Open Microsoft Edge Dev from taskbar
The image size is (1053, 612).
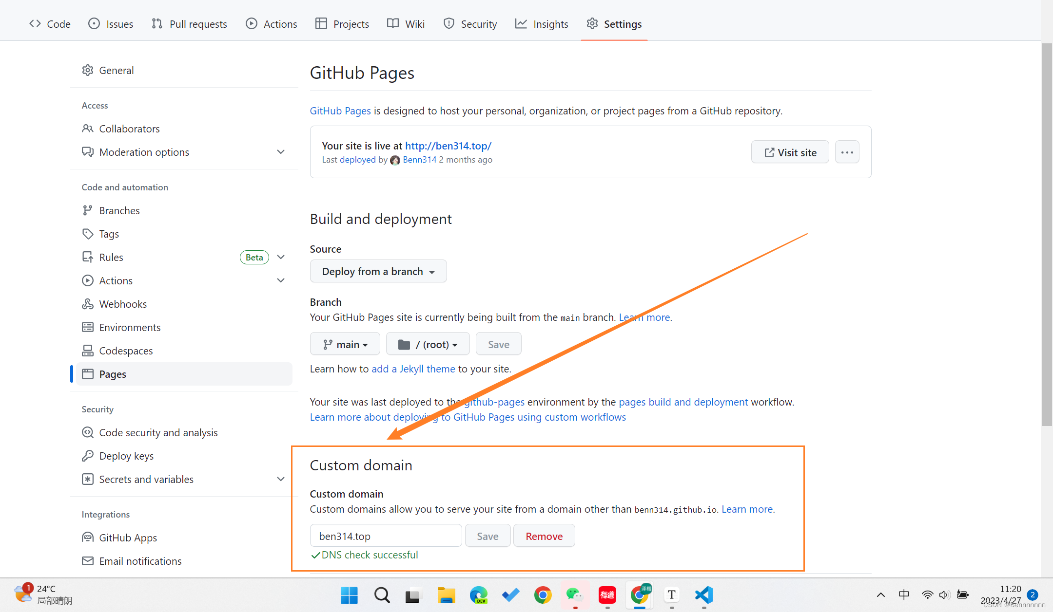tap(478, 595)
